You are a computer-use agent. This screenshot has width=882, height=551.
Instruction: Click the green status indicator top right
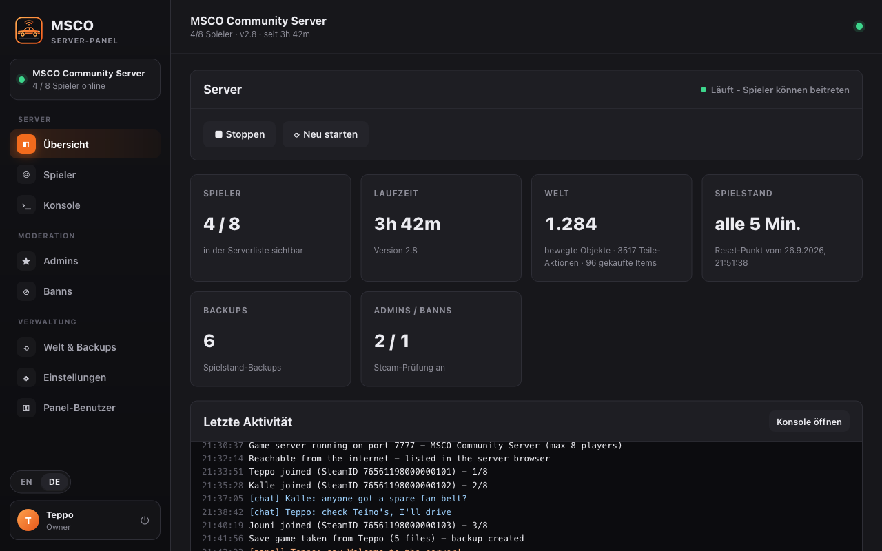pos(859,26)
